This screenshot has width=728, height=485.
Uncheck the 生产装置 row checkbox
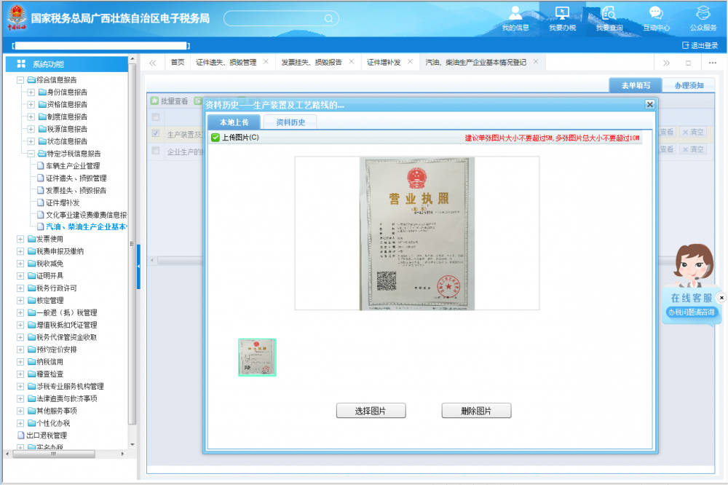155,133
